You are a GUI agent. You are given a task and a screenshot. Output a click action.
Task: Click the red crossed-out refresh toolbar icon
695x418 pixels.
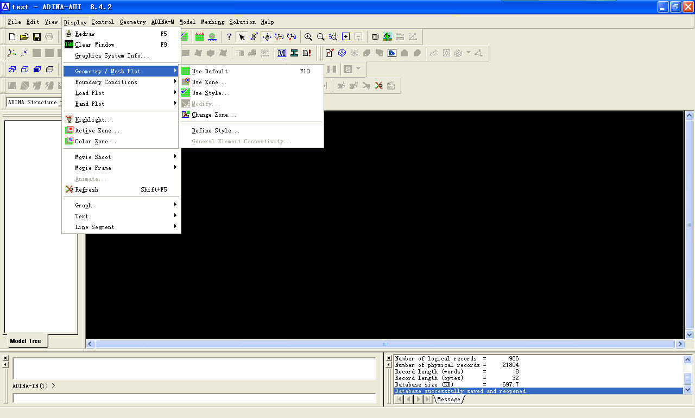click(379, 86)
